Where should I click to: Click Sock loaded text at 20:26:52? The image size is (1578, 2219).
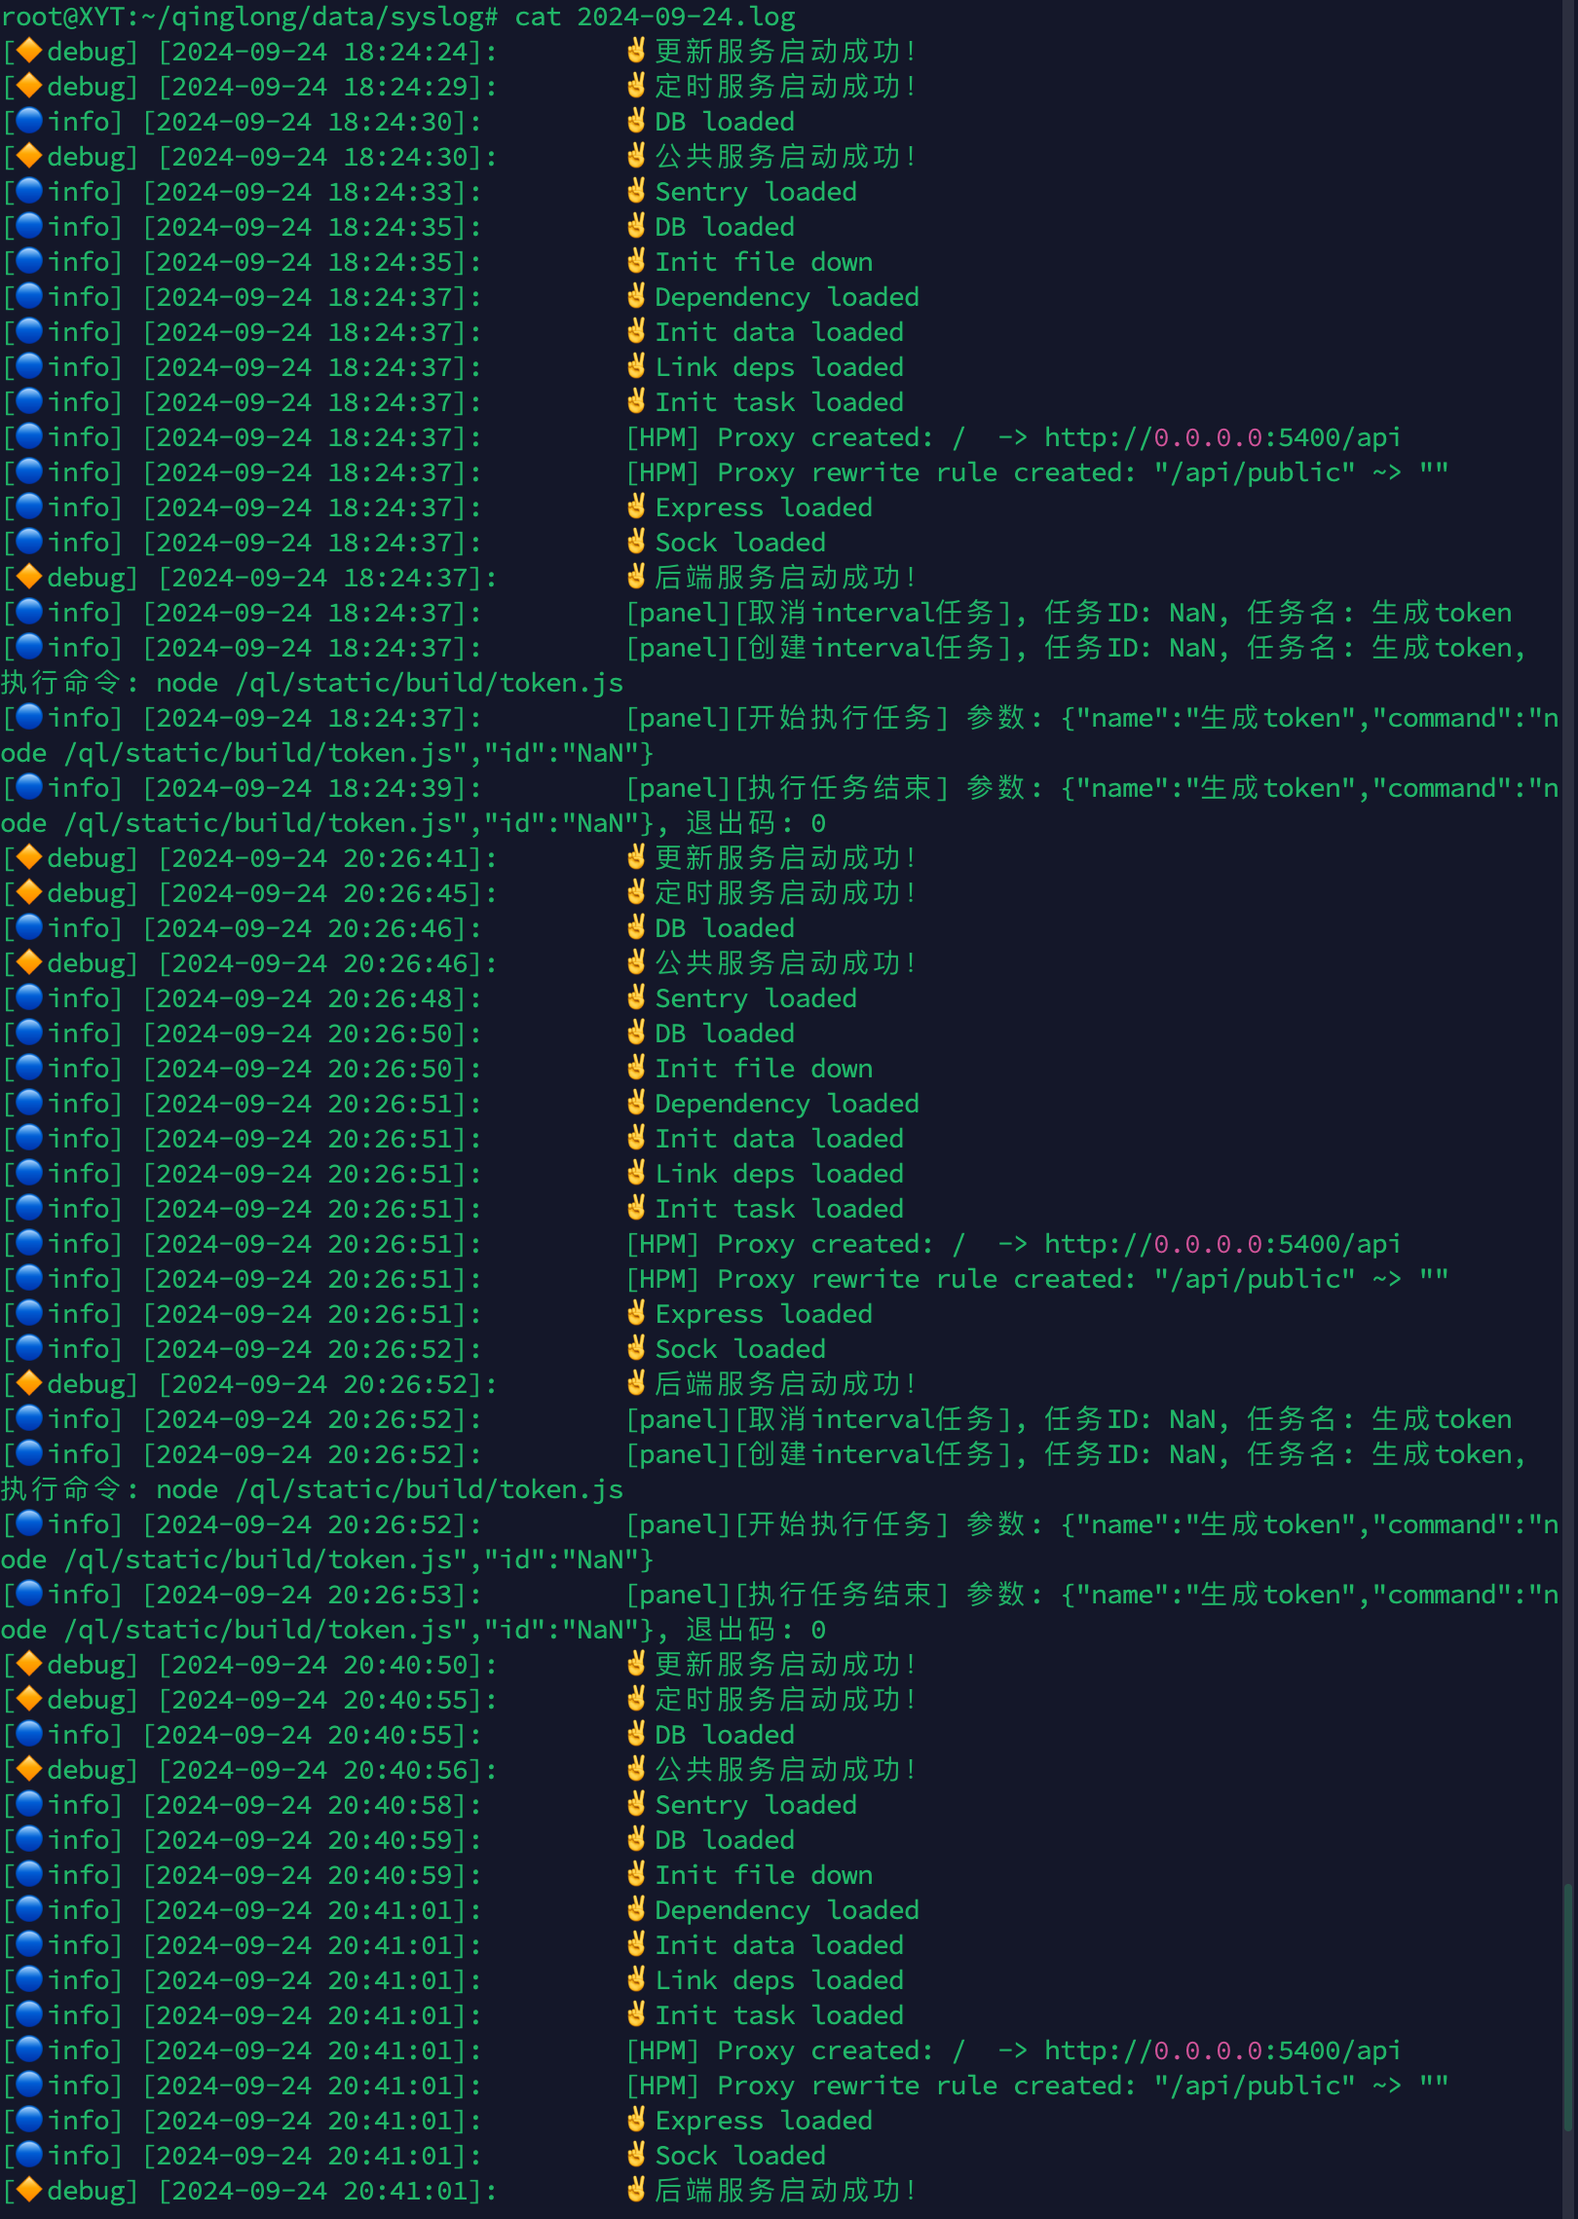pos(740,1349)
